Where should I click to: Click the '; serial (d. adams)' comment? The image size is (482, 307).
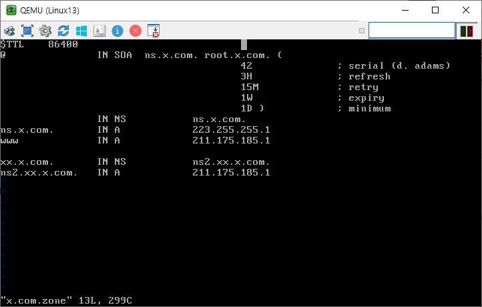tap(394, 66)
